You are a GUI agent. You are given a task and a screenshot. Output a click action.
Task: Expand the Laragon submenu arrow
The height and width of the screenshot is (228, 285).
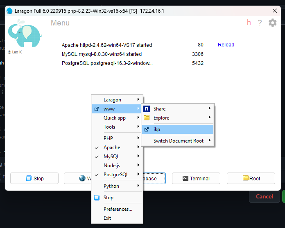point(138,99)
